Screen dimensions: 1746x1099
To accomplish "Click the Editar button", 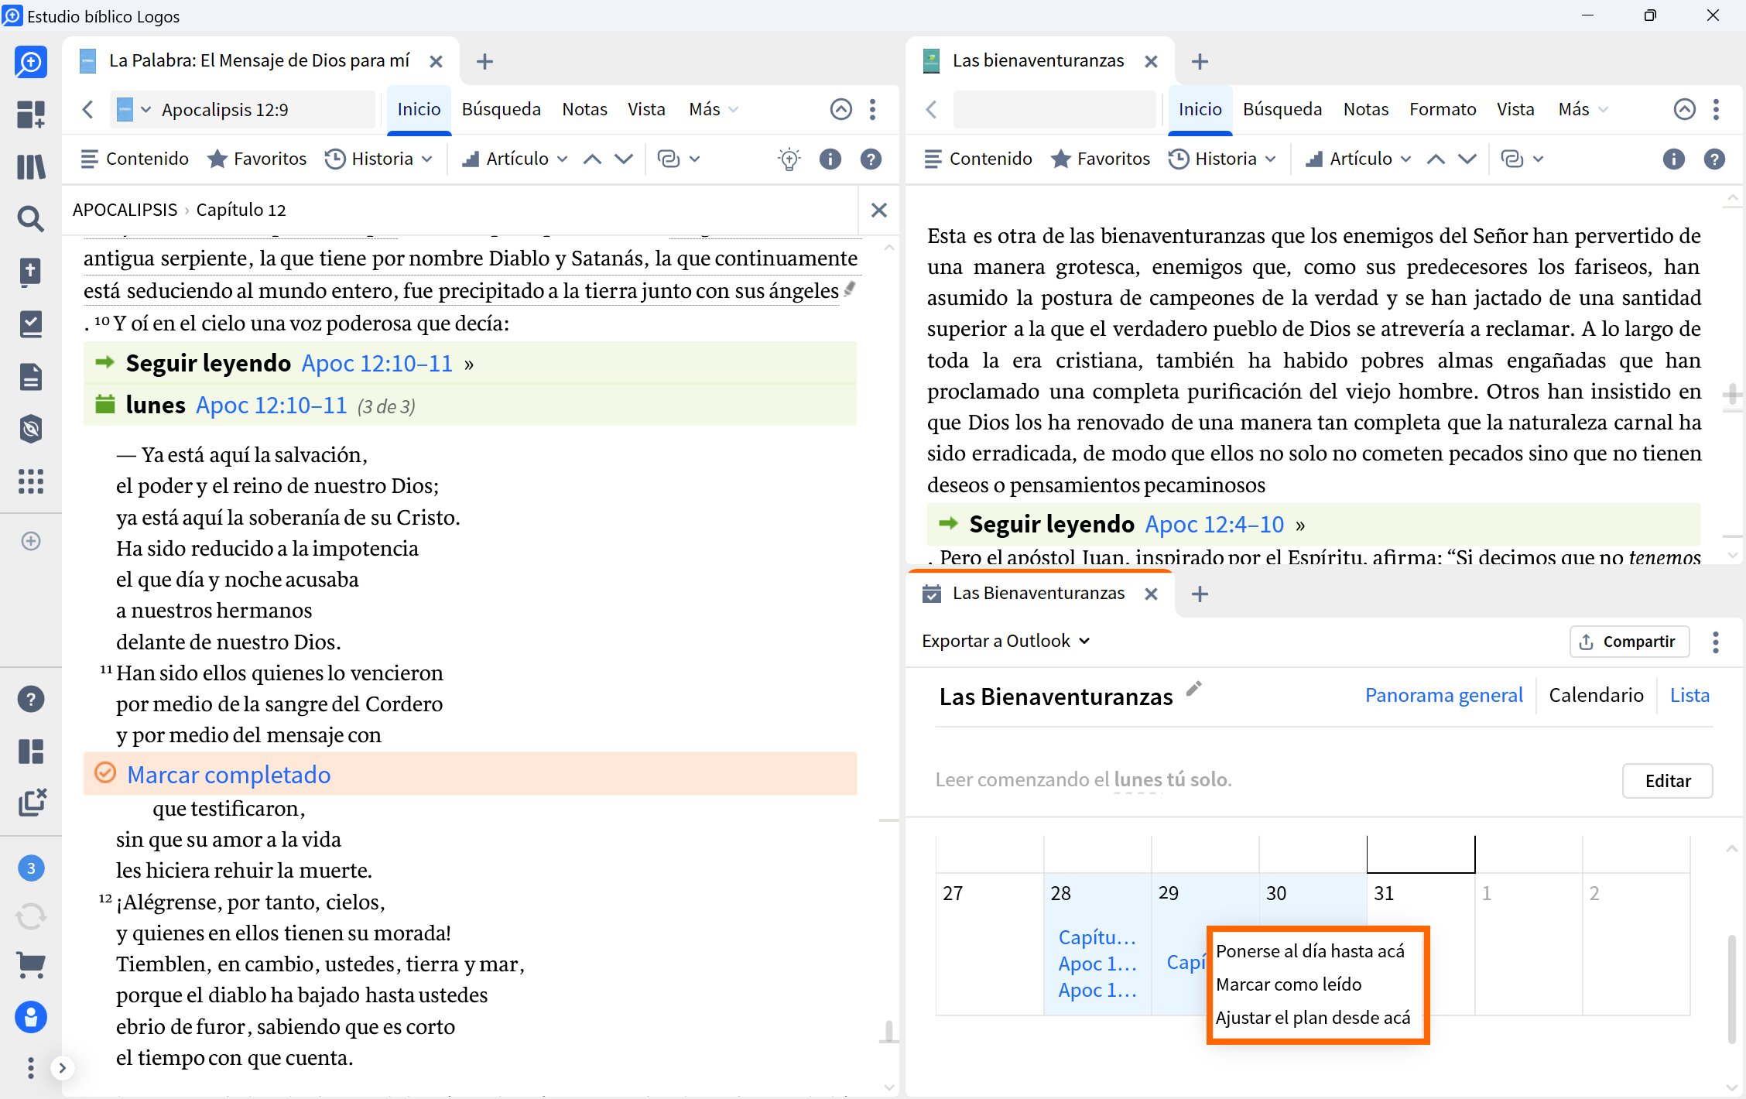I will [x=1667, y=780].
